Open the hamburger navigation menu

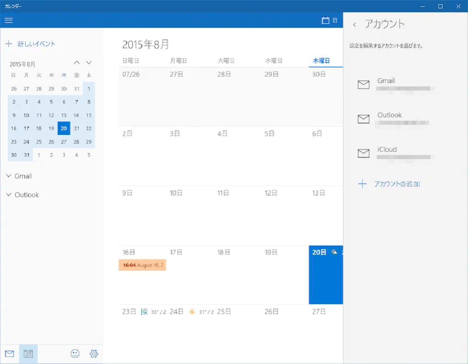[x=9, y=20]
